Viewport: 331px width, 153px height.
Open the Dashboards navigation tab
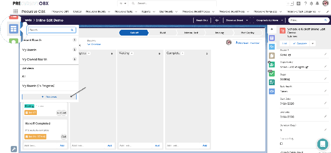pyautogui.click(x=168, y=12)
